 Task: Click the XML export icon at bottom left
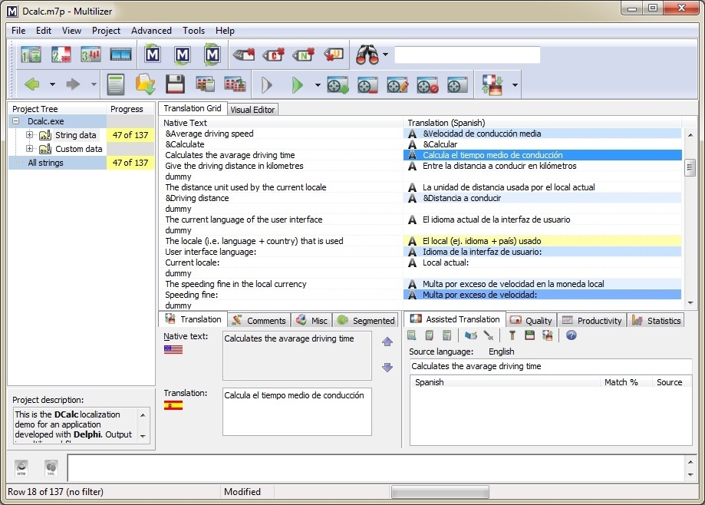point(51,467)
